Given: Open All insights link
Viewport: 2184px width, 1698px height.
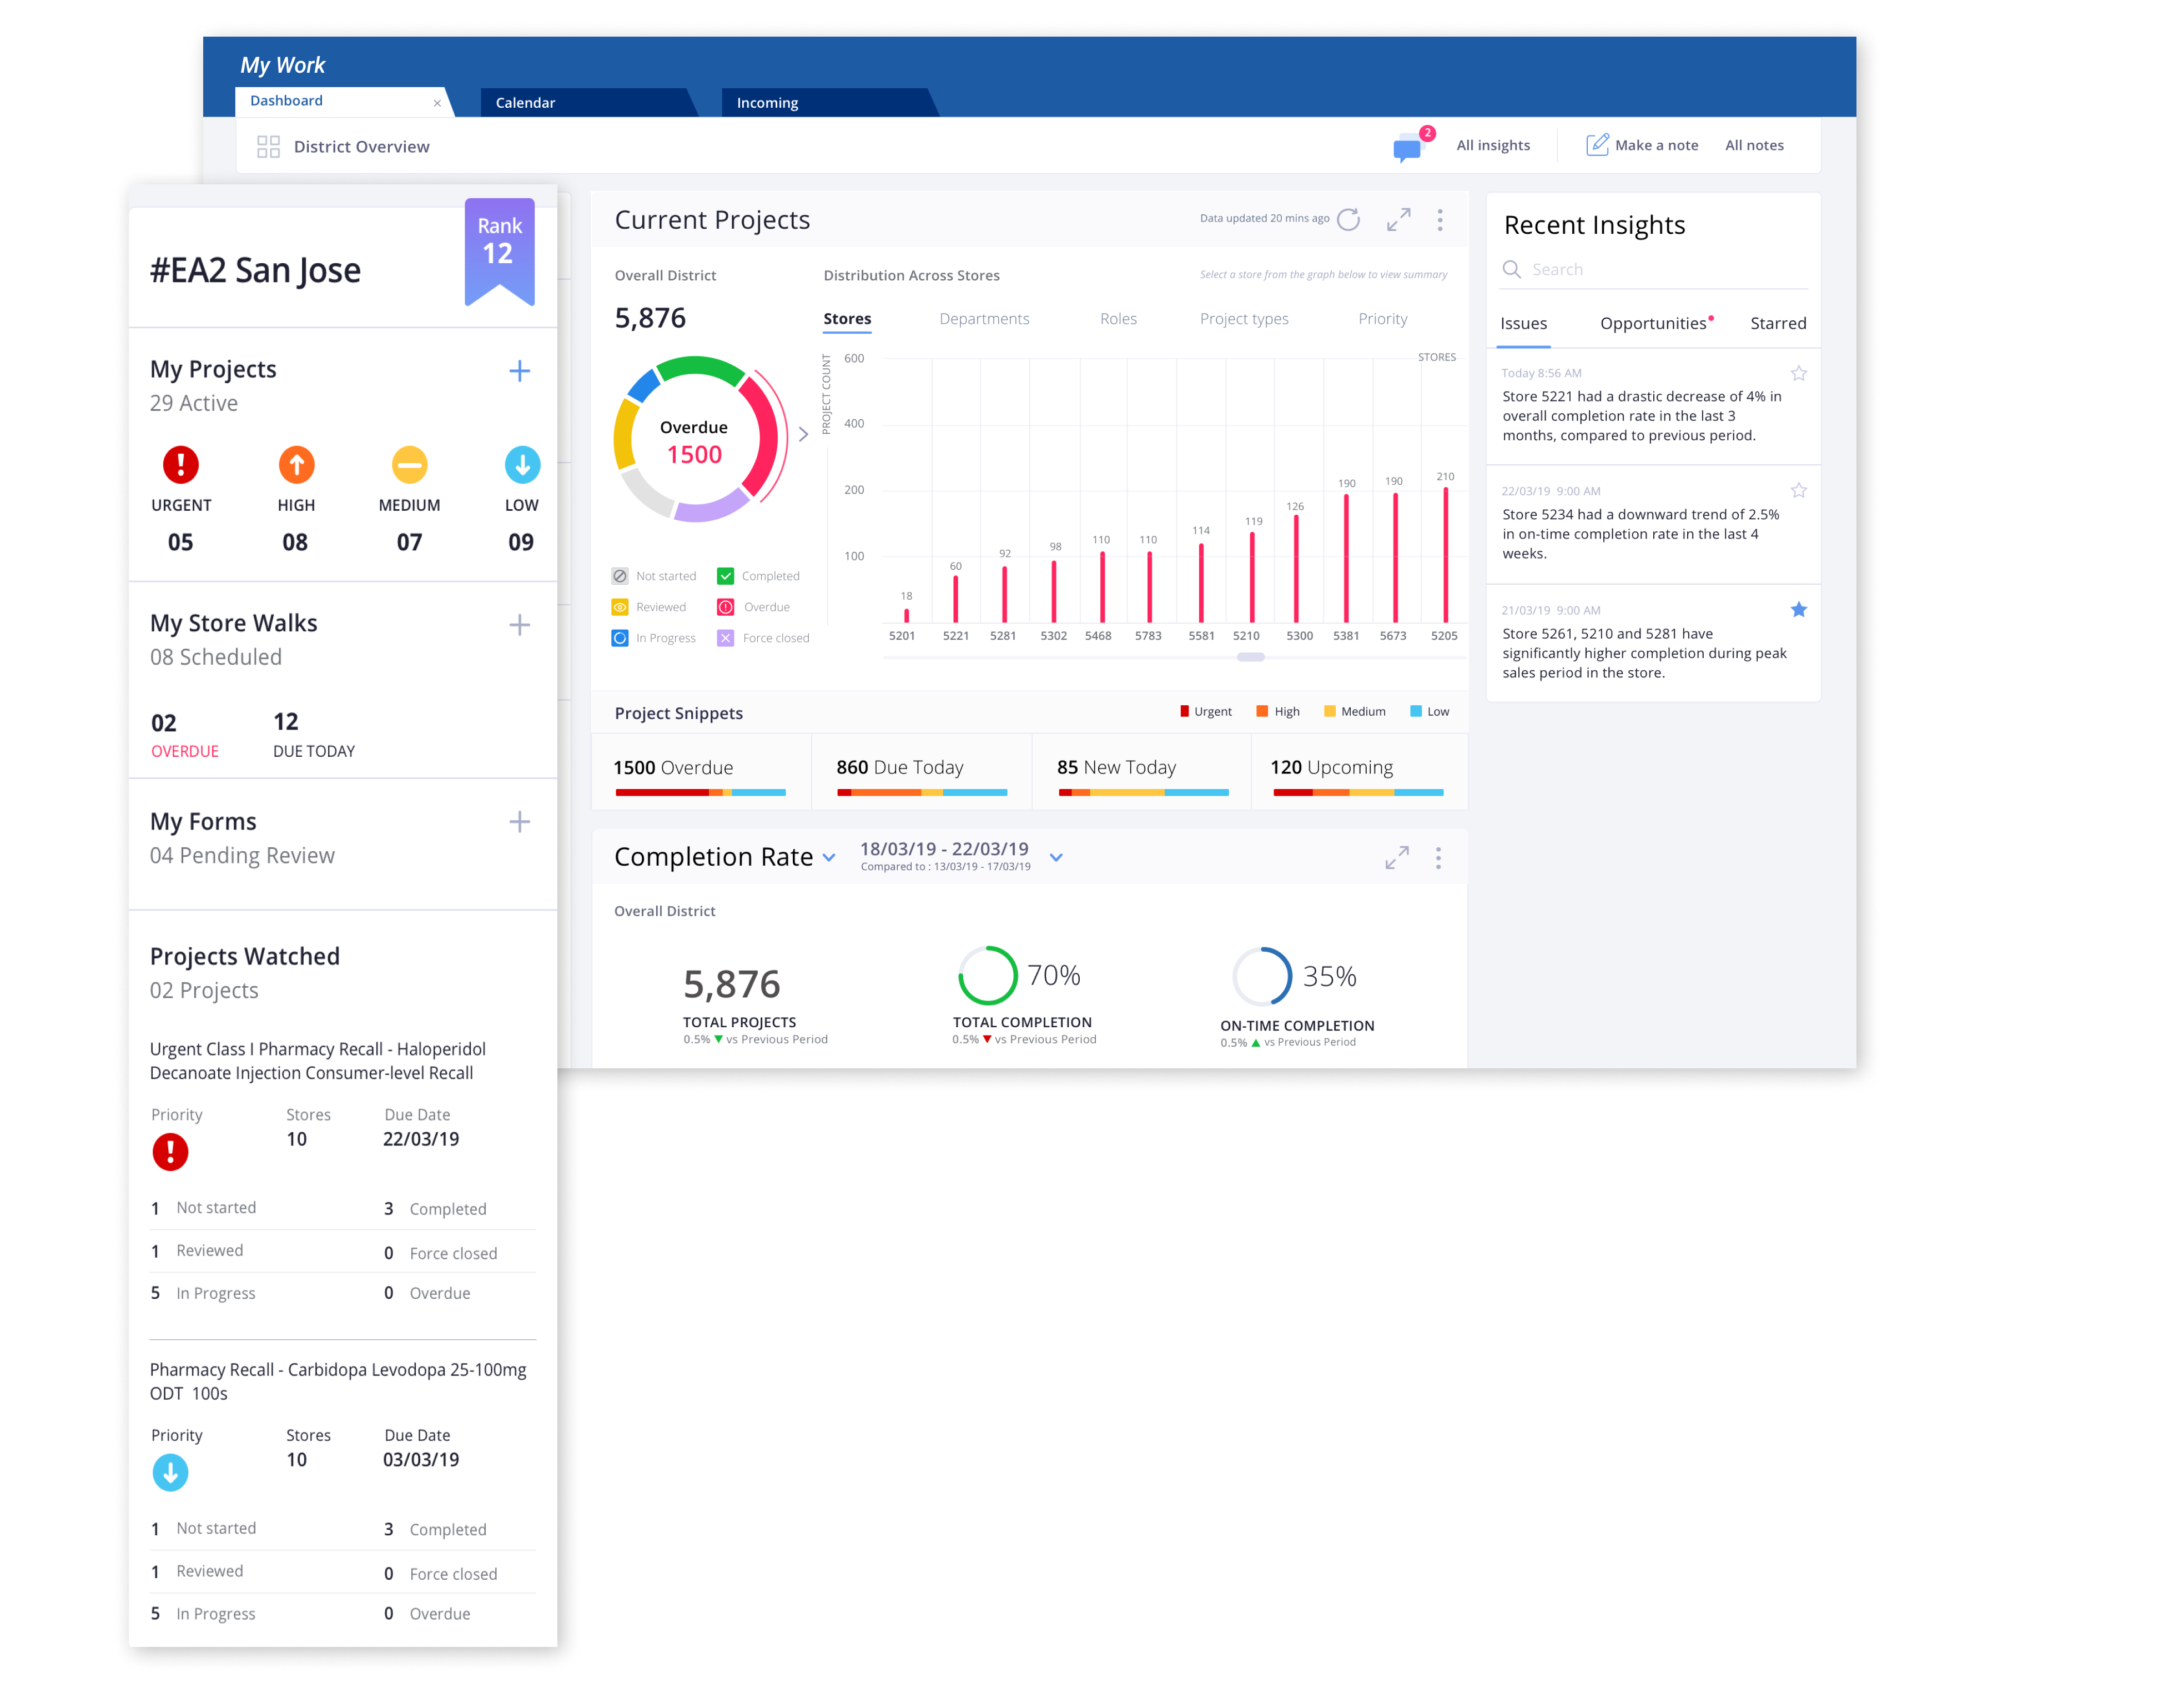Looking at the screenshot, I should [x=1492, y=145].
